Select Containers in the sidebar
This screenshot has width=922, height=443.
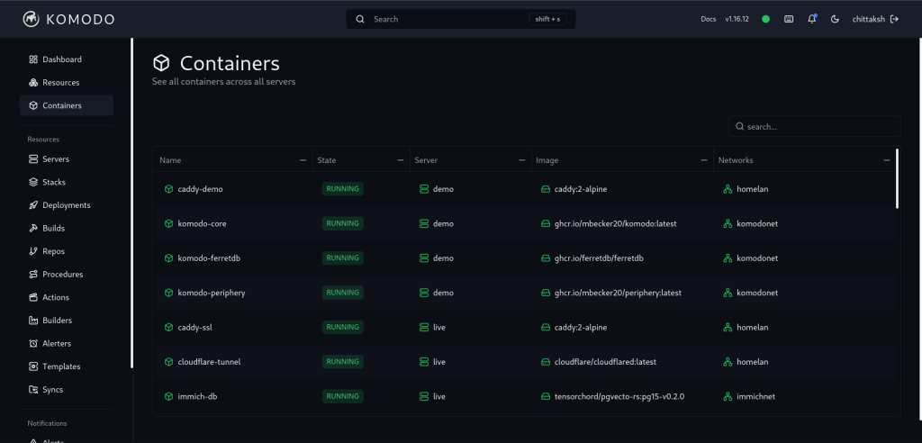point(67,105)
